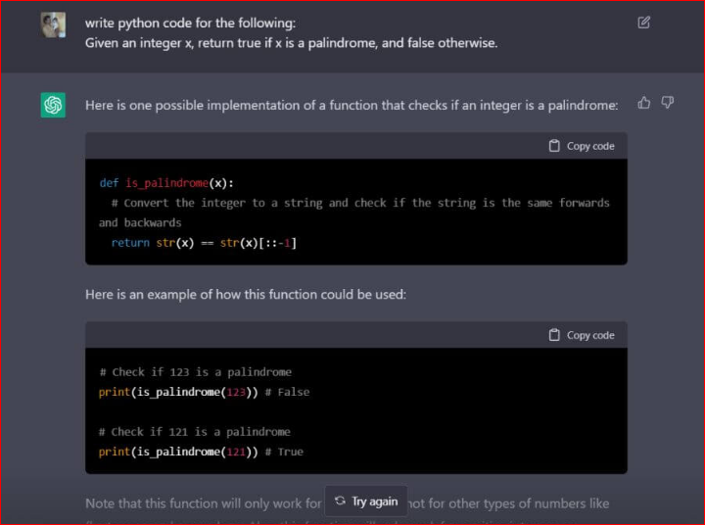Click the ChatGPT logo avatar
This screenshot has width=705, height=525.
pos(53,105)
